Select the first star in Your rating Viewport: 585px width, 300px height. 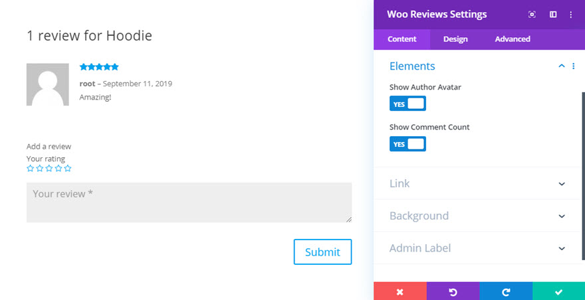coord(30,169)
